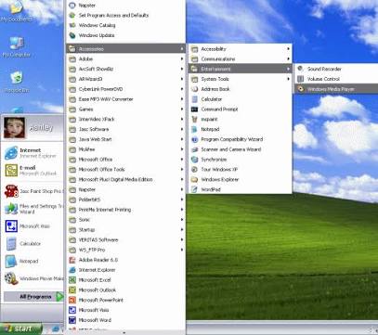This screenshot has width=378, height=335.
Task: Expand the Games program group
Action: [x=125, y=110]
